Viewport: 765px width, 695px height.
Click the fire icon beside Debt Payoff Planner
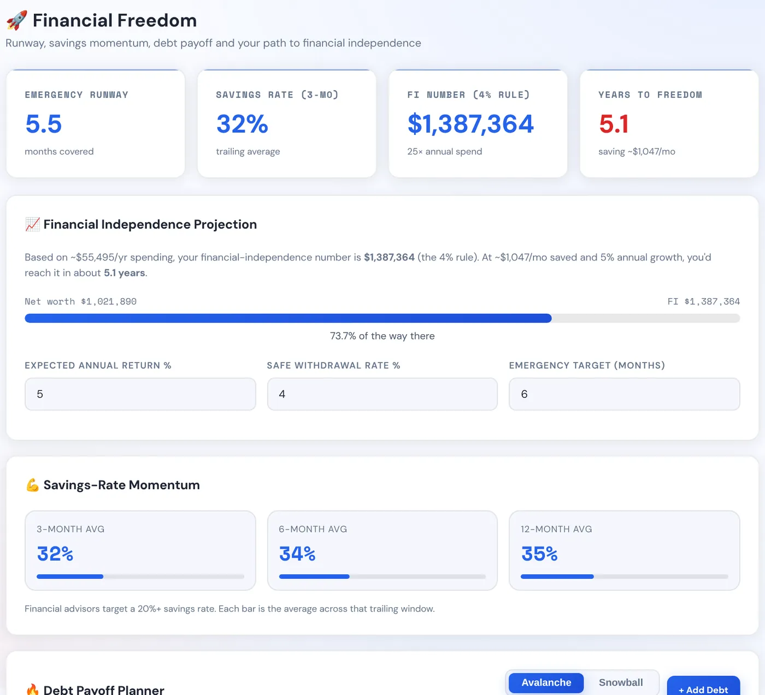click(32, 690)
